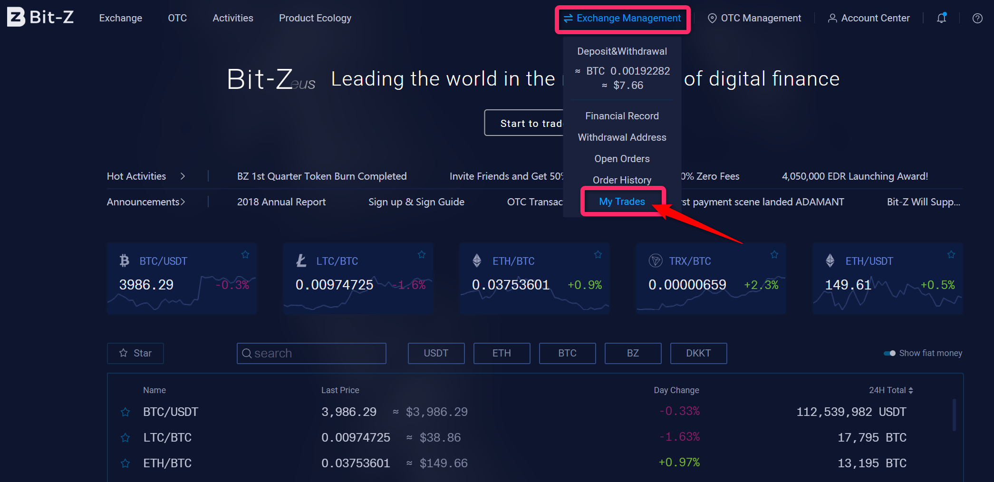Screen dimensions: 994x482
Task: Switch to the BZ market tab
Action: [633, 353]
